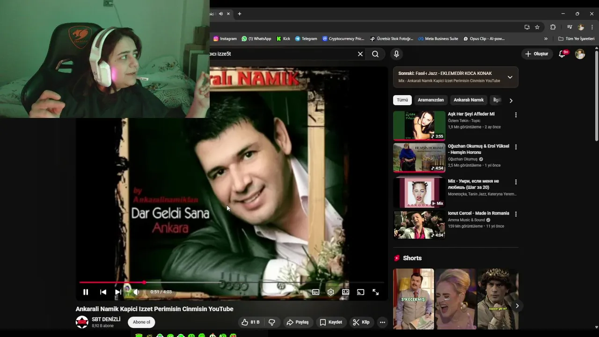This screenshot has width=599, height=337.
Task: Open a new browser tab with plus
Action: point(240,14)
